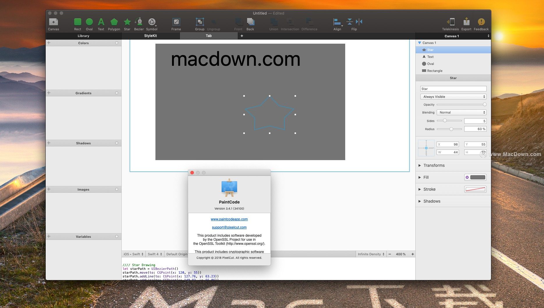This screenshot has height=308, width=544.
Task: Open the Always Visible dropdown
Action: pyautogui.click(x=453, y=97)
